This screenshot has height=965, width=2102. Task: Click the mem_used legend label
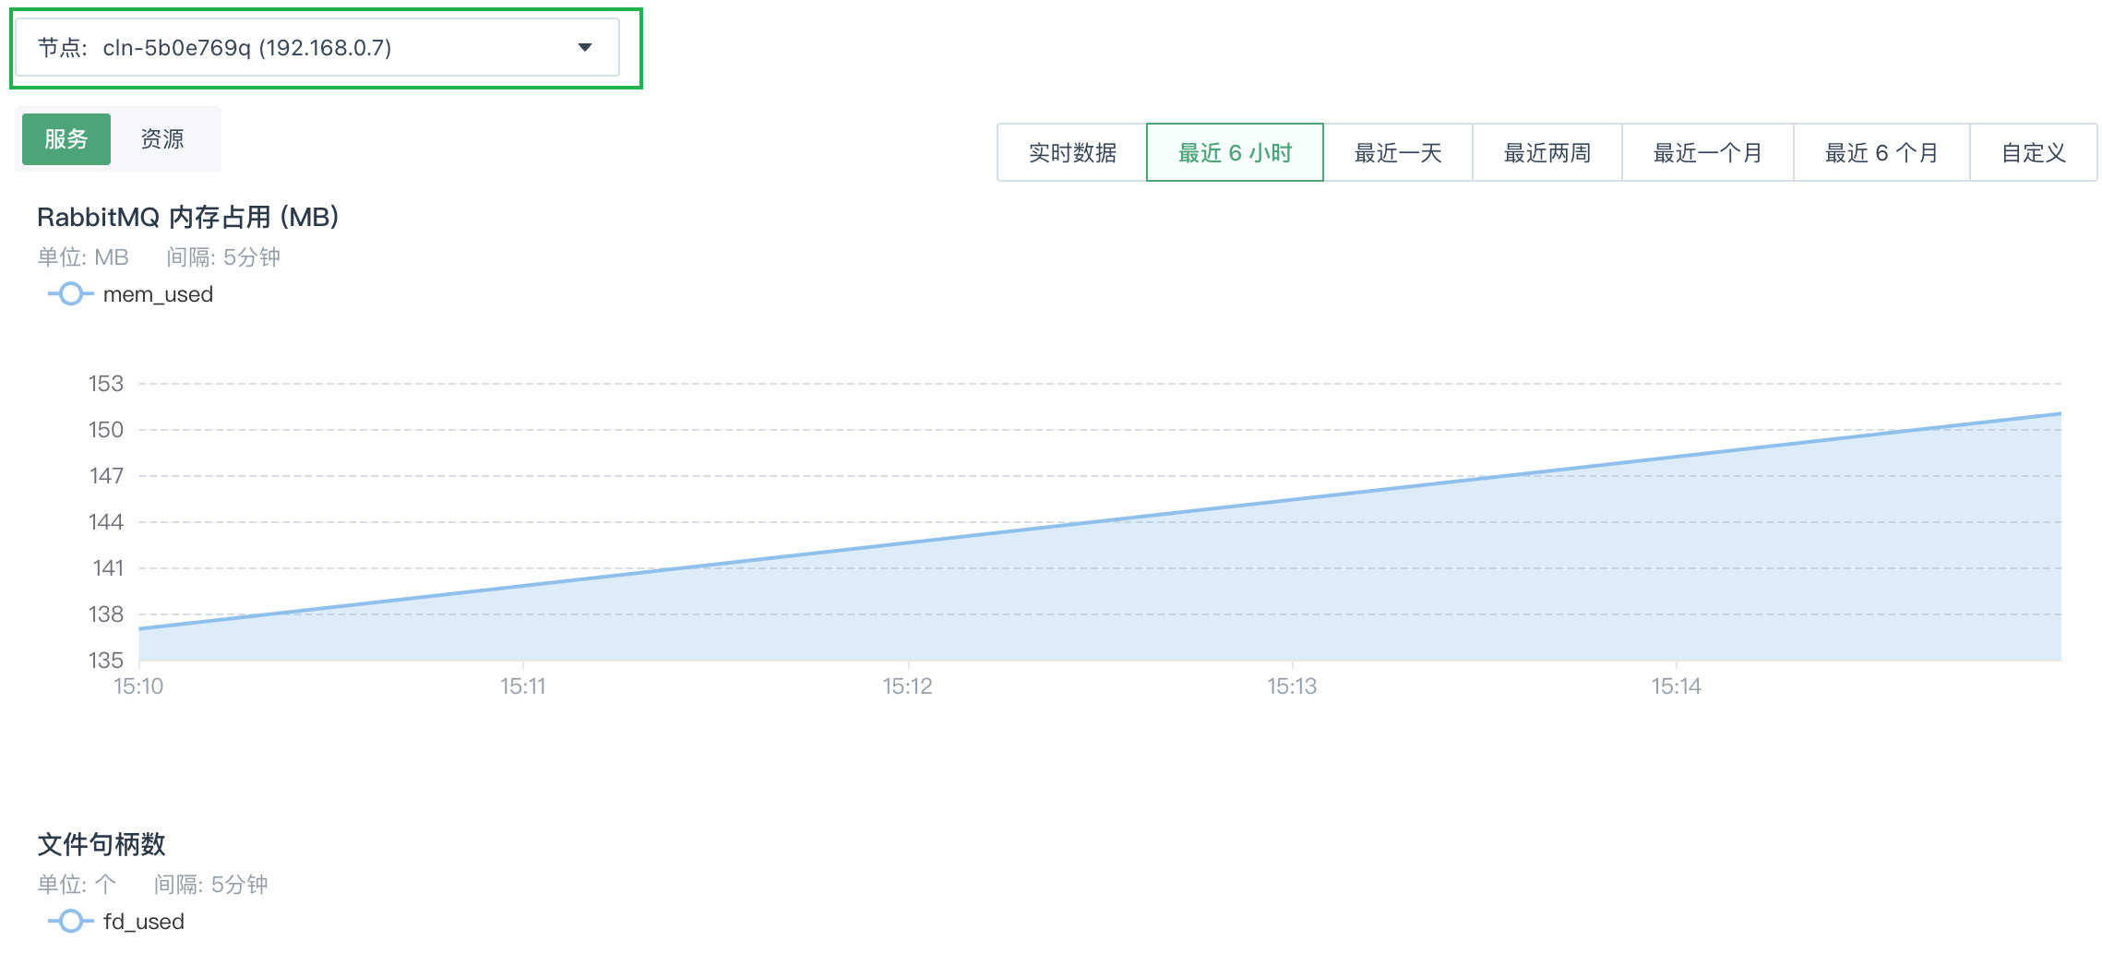(x=158, y=294)
